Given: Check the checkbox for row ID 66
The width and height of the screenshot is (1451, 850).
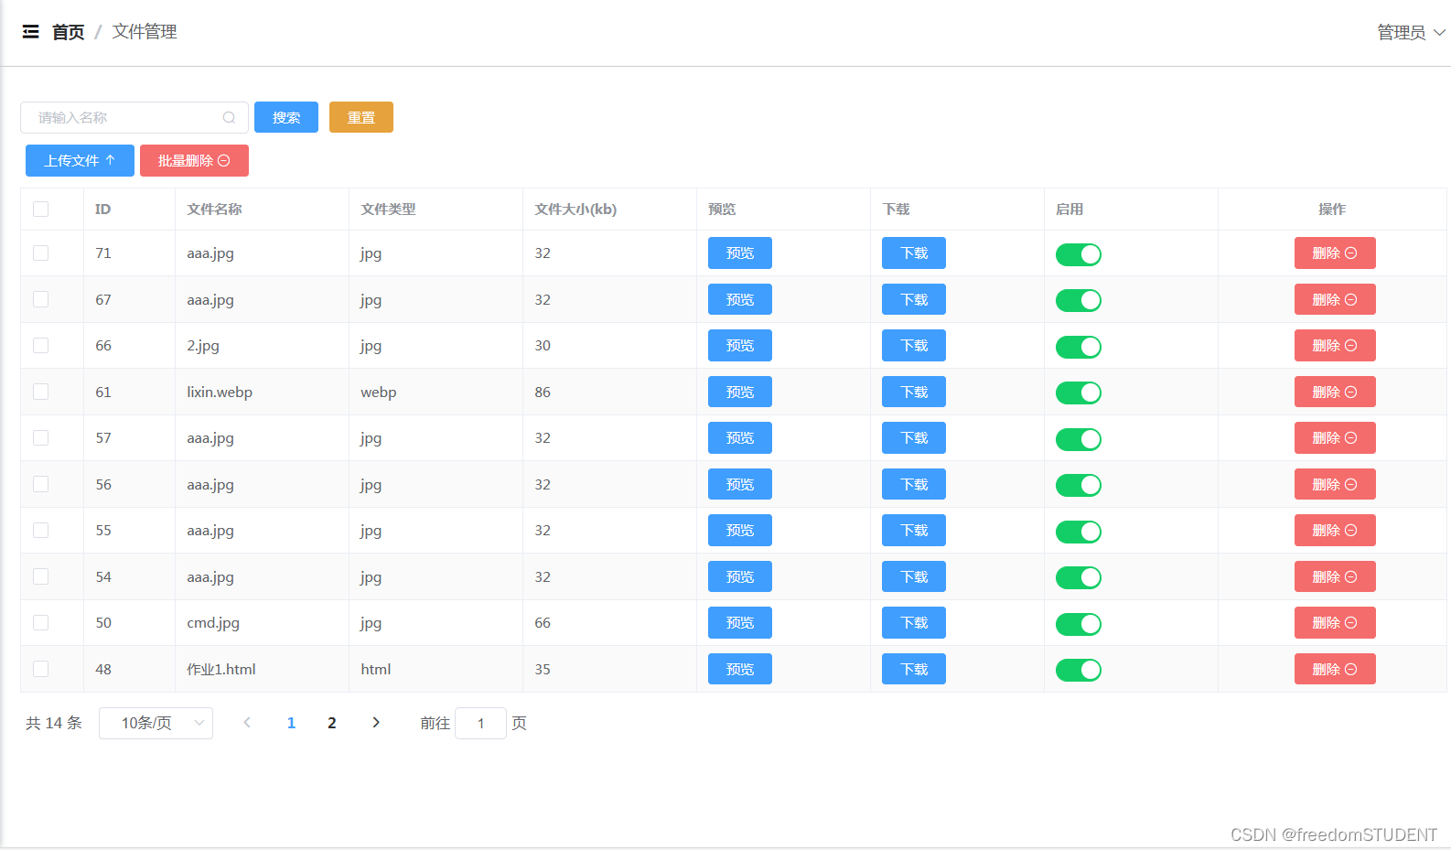Looking at the screenshot, I should click(x=40, y=345).
